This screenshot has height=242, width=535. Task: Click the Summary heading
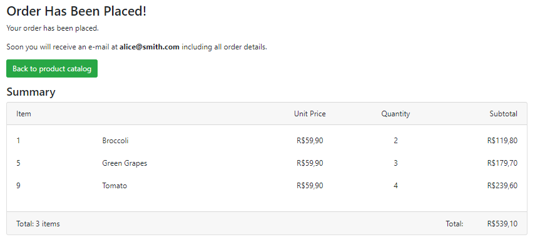click(31, 92)
